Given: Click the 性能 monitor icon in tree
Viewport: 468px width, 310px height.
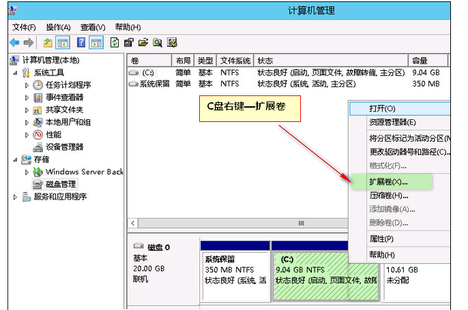Looking at the screenshot, I should (38, 134).
